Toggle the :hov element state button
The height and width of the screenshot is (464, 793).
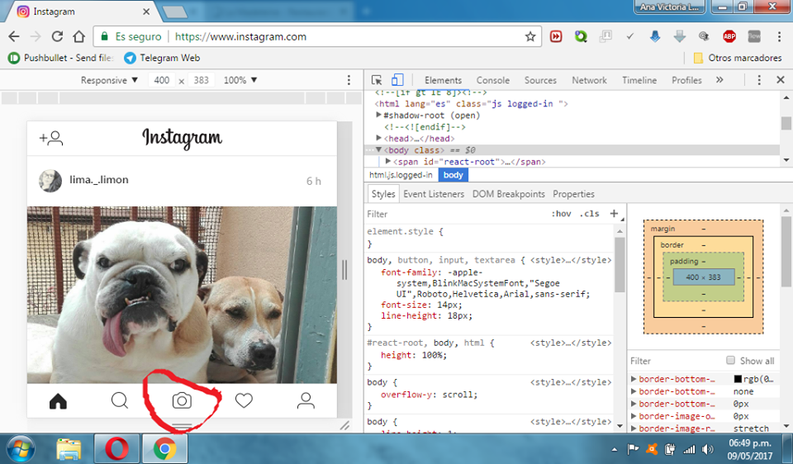click(x=562, y=214)
